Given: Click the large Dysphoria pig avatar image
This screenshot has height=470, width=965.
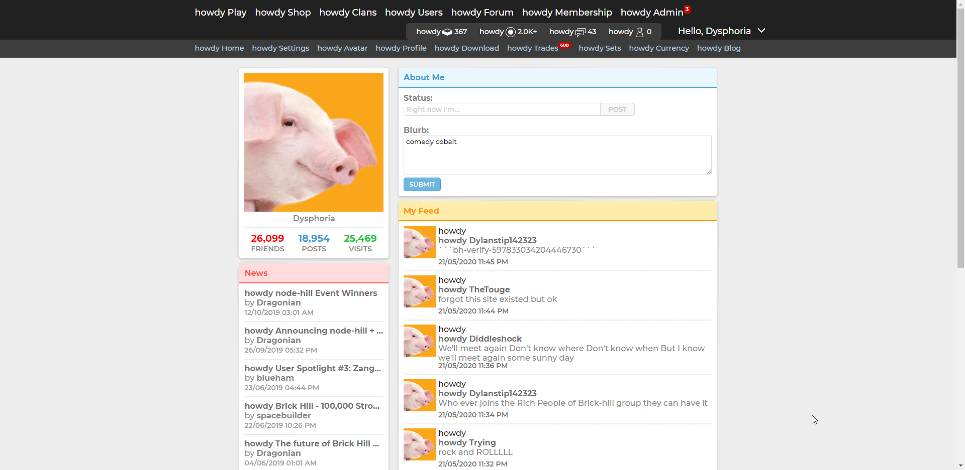Looking at the screenshot, I should (x=314, y=142).
